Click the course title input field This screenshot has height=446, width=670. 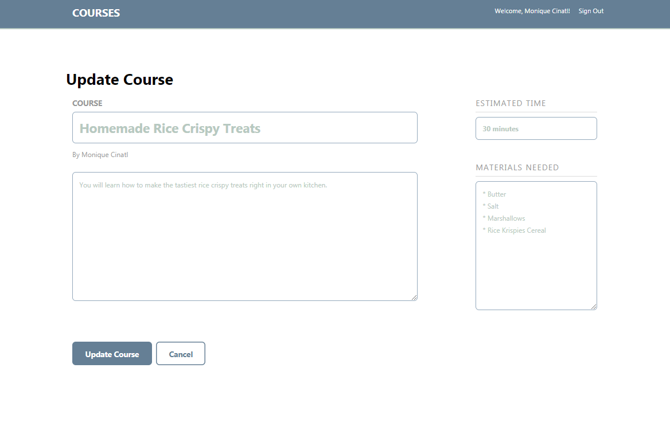[x=245, y=128]
